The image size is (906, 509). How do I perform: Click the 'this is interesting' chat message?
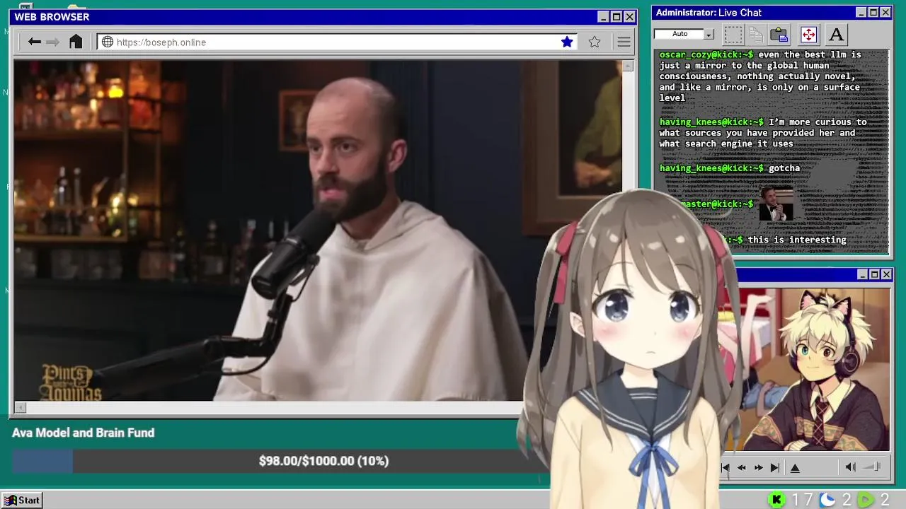(x=797, y=240)
